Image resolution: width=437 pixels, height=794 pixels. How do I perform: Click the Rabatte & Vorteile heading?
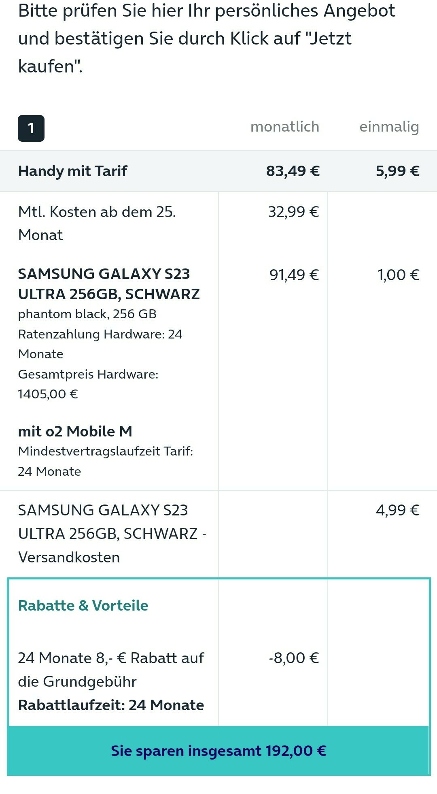(x=83, y=605)
